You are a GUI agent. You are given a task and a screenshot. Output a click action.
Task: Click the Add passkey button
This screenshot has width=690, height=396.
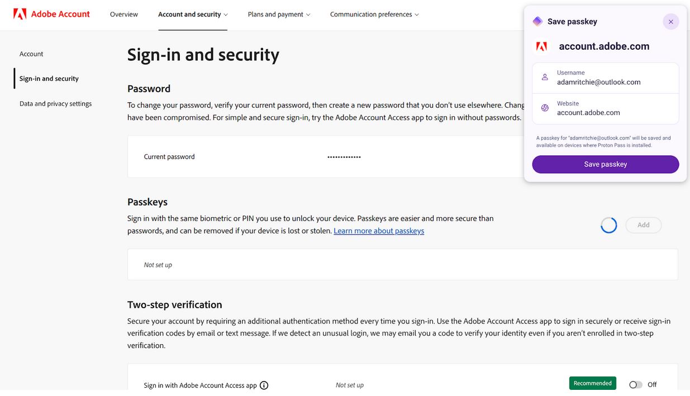644,225
